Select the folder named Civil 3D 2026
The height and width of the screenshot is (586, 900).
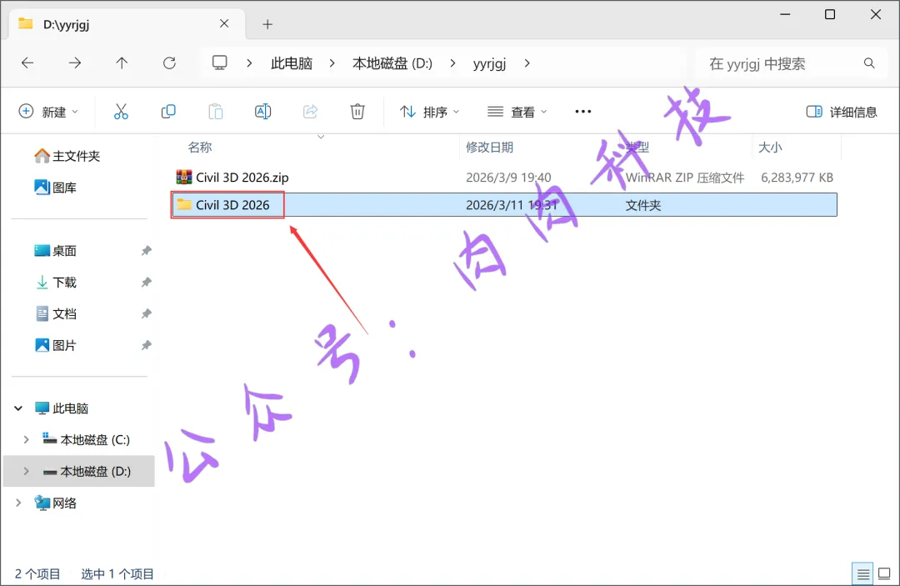point(232,205)
